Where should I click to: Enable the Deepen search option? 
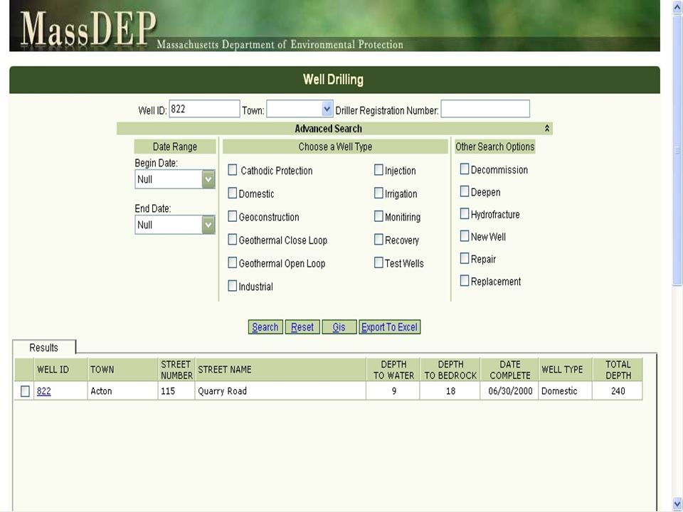point(465,191)
